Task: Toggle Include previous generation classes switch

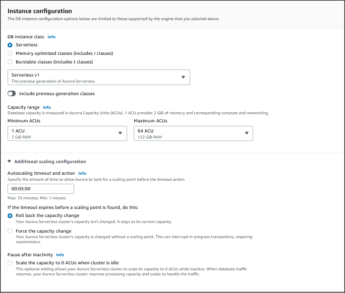Action: tap(12, 94)
